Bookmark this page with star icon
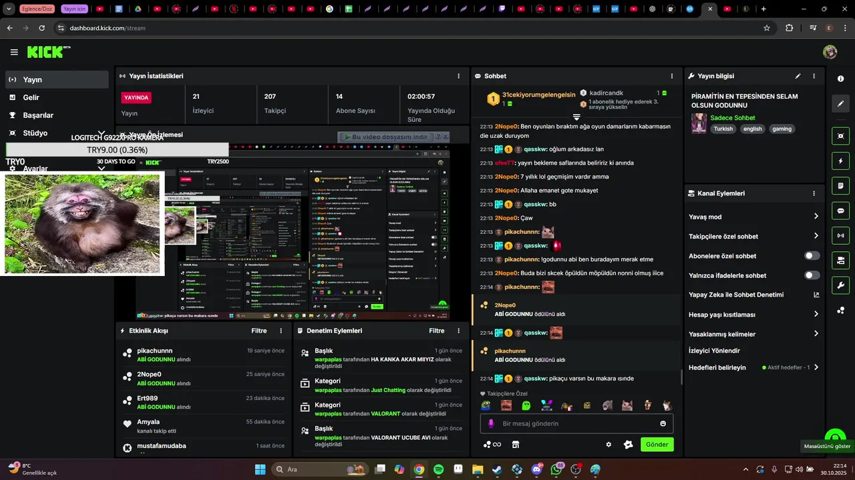Image resolution: width=855 pixels, height=480 pixels. point(767,28)
